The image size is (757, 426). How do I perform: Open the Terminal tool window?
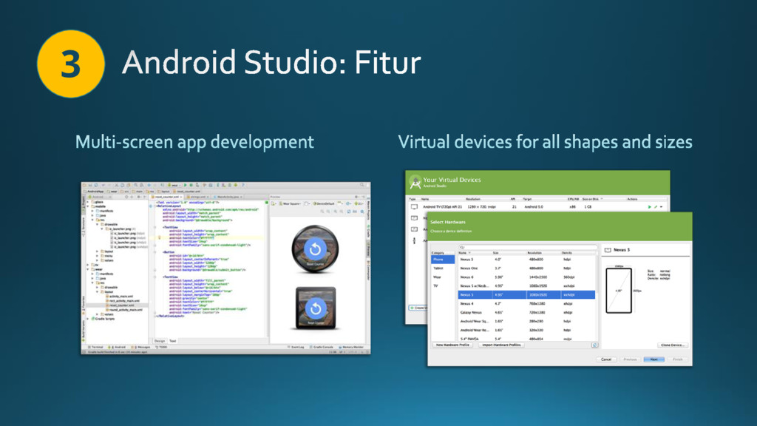[95, 347]
